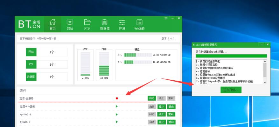
Task: Click running indicator for Apache2.4
Action: click(117, 114)
